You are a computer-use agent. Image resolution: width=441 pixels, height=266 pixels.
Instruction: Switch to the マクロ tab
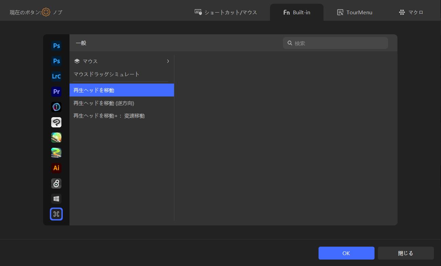pos(411,12)
